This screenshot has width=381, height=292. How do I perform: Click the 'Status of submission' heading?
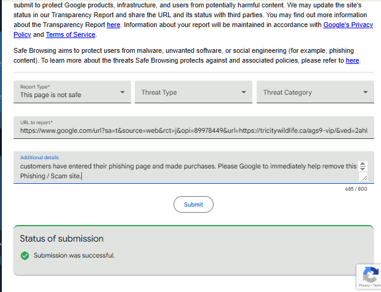[62, 239]
